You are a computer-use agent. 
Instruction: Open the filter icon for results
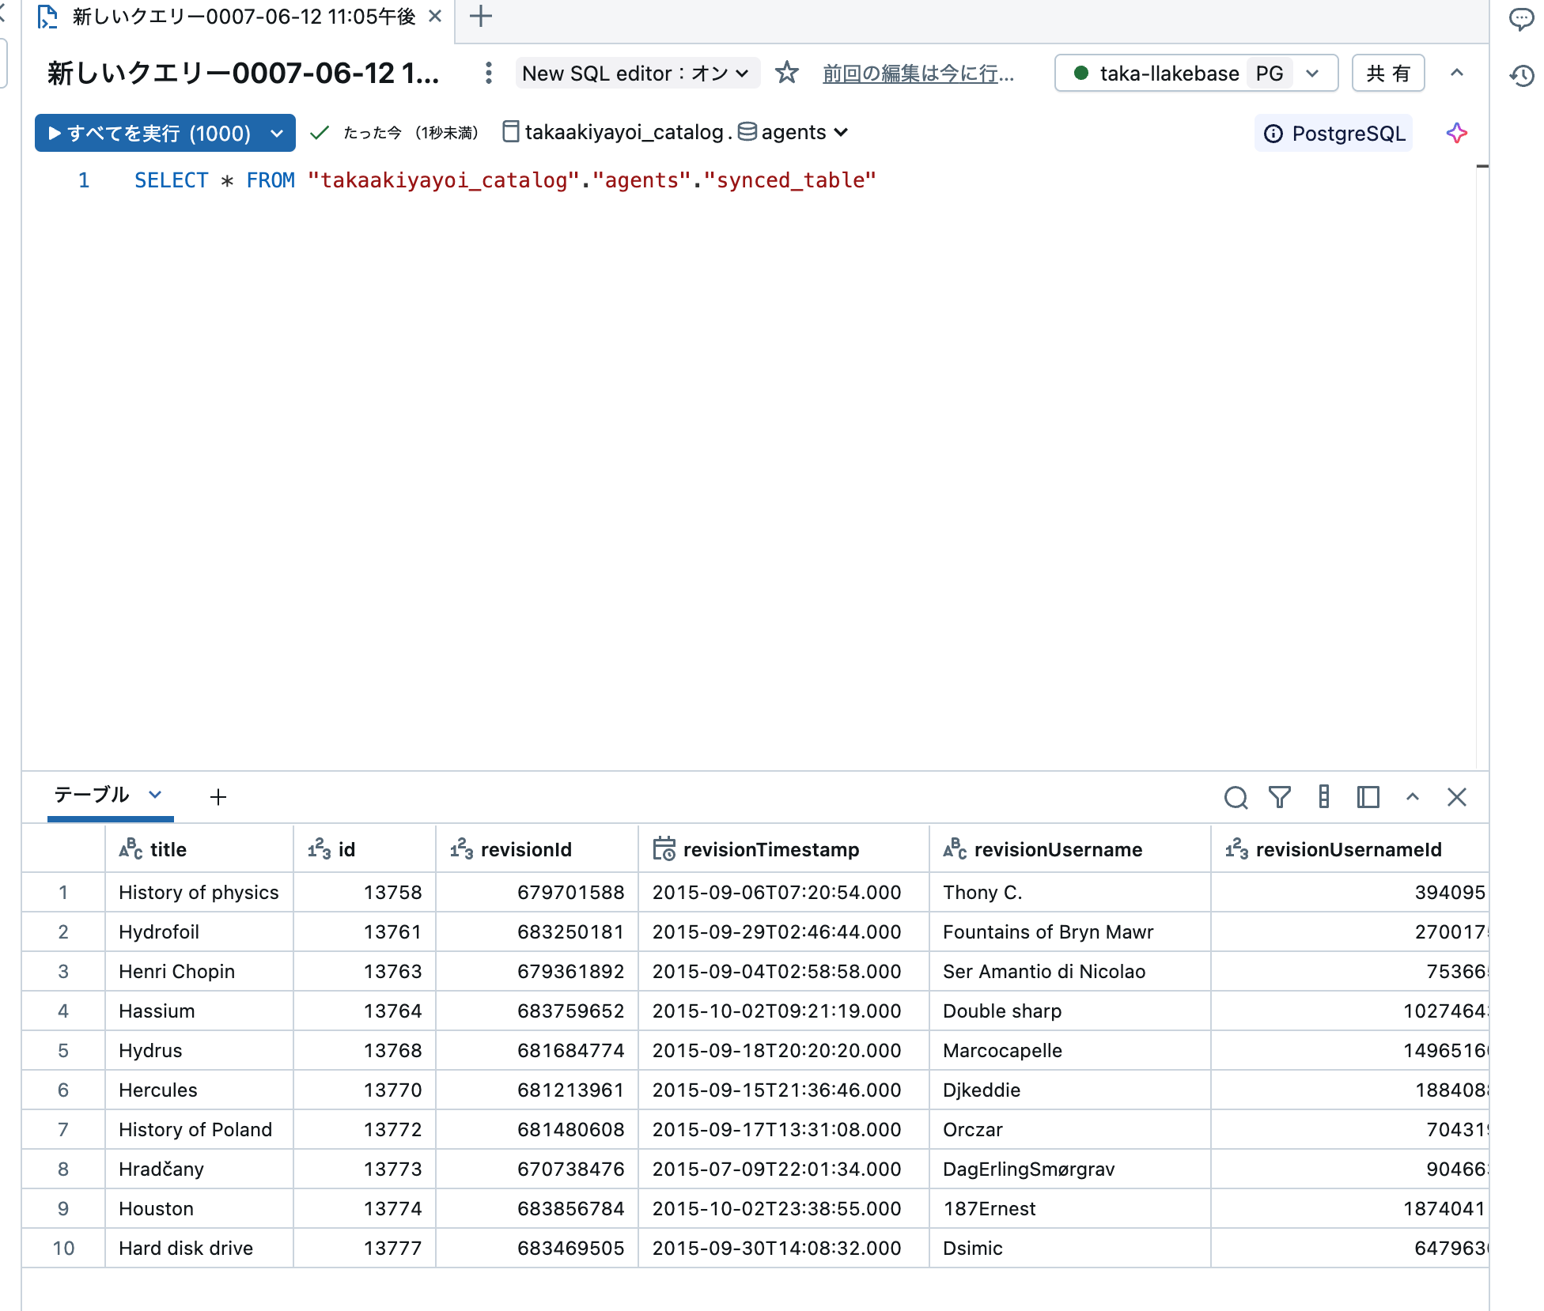click(1280, 797)
